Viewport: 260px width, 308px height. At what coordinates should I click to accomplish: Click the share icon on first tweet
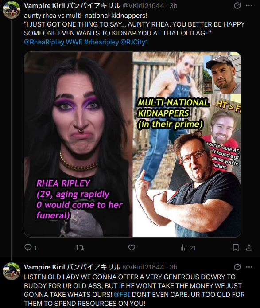coord(249,247)
